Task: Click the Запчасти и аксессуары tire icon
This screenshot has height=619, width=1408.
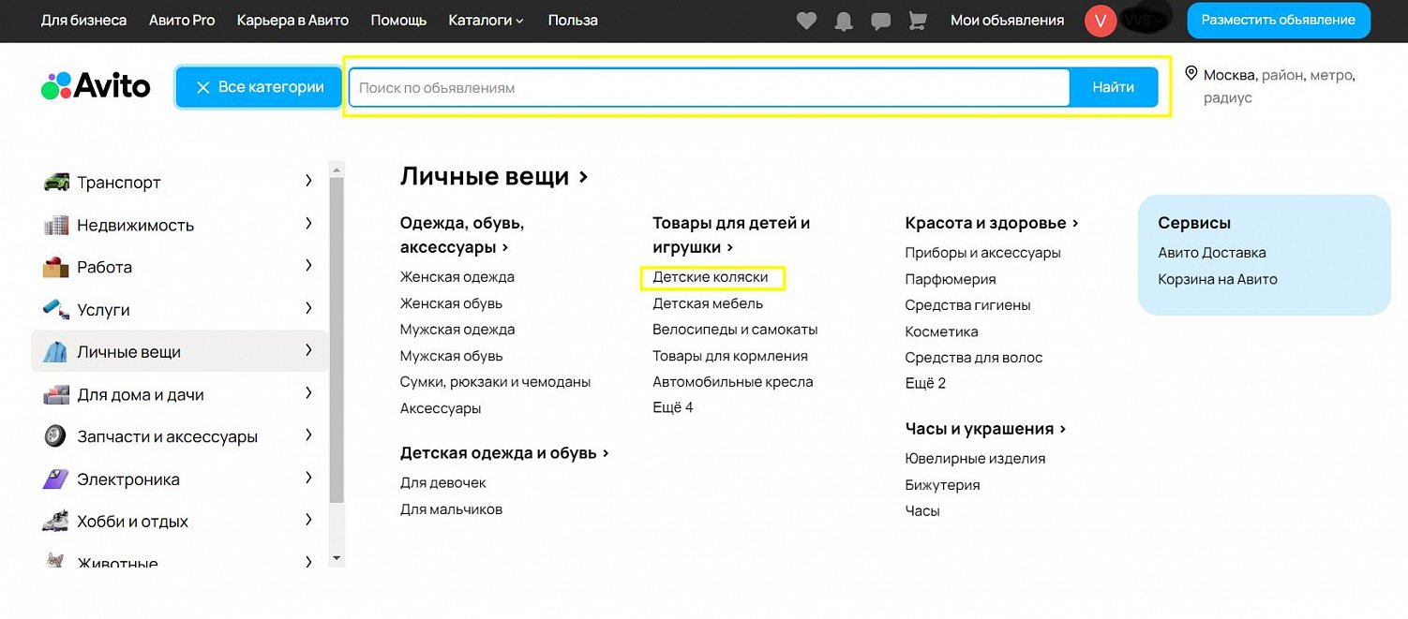Action: pyautogui.click(x=56, y=436)
